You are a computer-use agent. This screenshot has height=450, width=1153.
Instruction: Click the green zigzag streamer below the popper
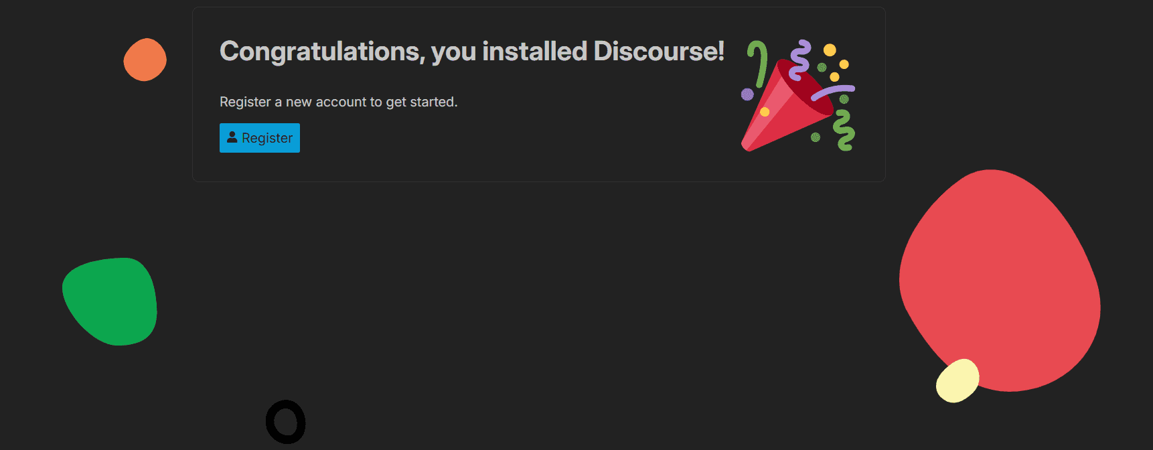point(844,131)
